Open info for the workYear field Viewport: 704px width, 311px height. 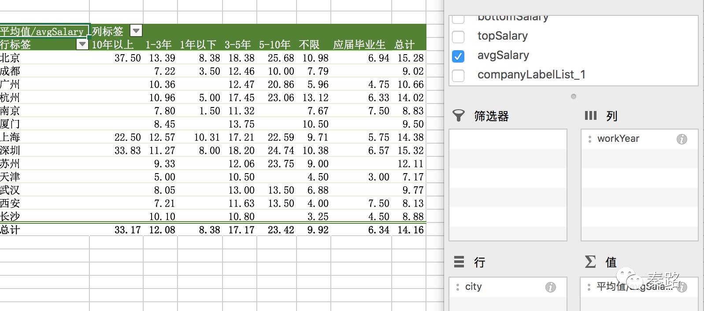point(682,139)
